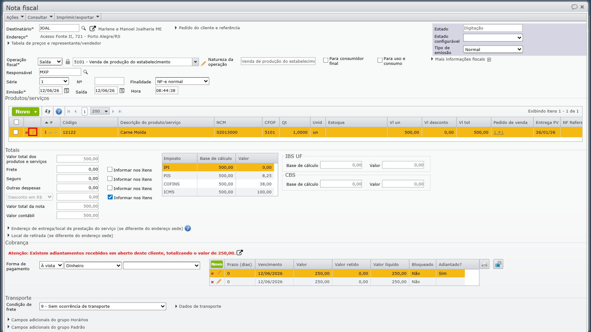Tick Informar nos itens for Frete
The width and height of the screenshot is (591, 332).
[110, 169]
